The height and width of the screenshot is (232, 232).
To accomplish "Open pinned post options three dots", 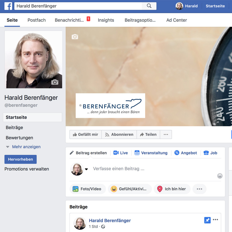I will 215,220.
